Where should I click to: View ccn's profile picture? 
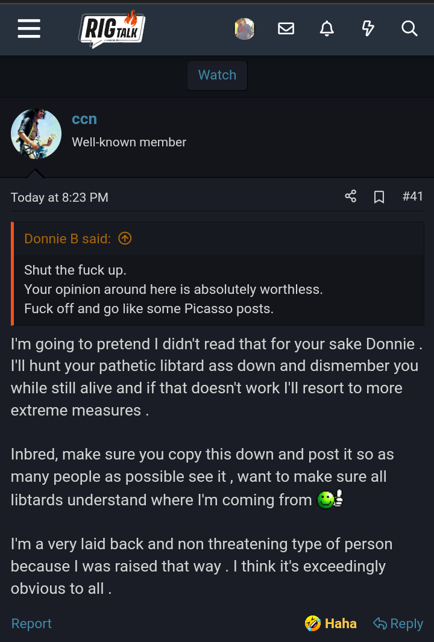pos(36,134)
